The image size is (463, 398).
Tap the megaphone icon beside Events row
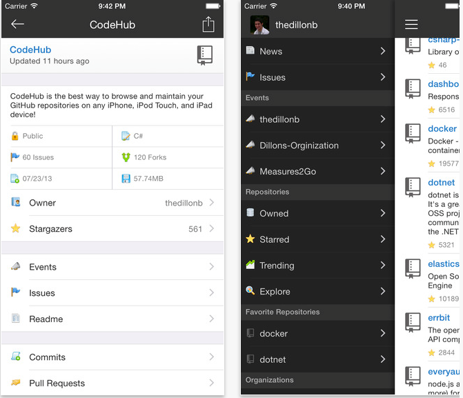click(x=16, y=266)
